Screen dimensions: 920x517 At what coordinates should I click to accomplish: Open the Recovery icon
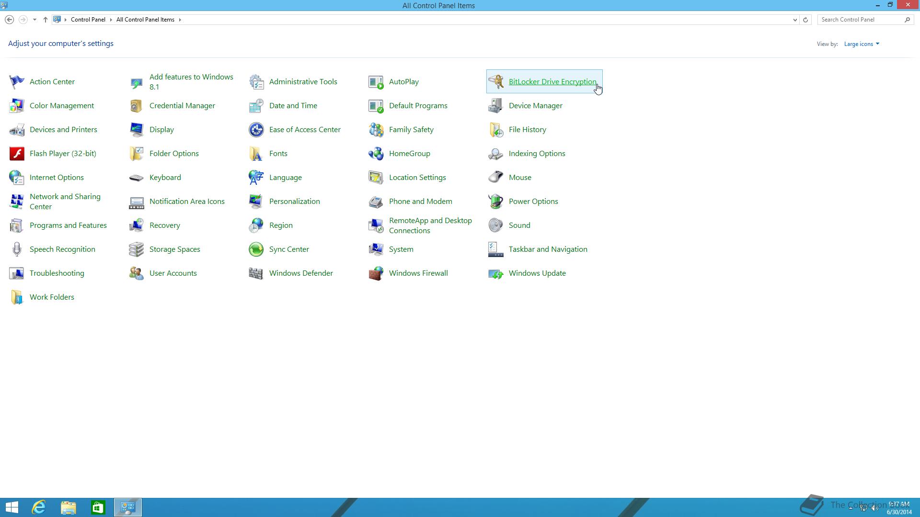137,225
